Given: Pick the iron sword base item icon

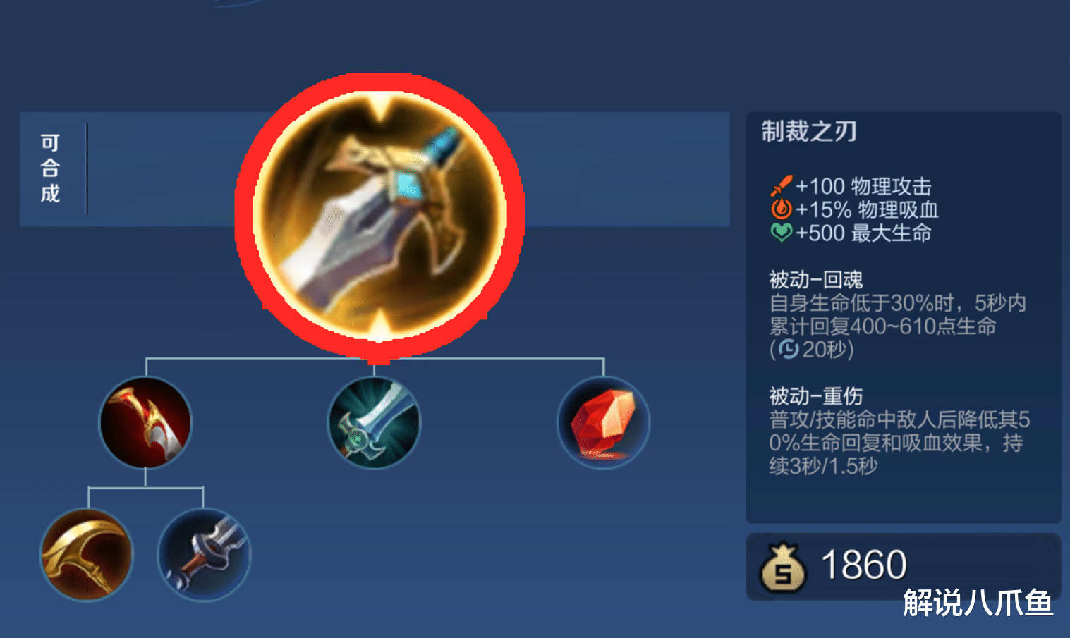Looking at the screenshot, I should pyautogui.click(x=204, y=554).
